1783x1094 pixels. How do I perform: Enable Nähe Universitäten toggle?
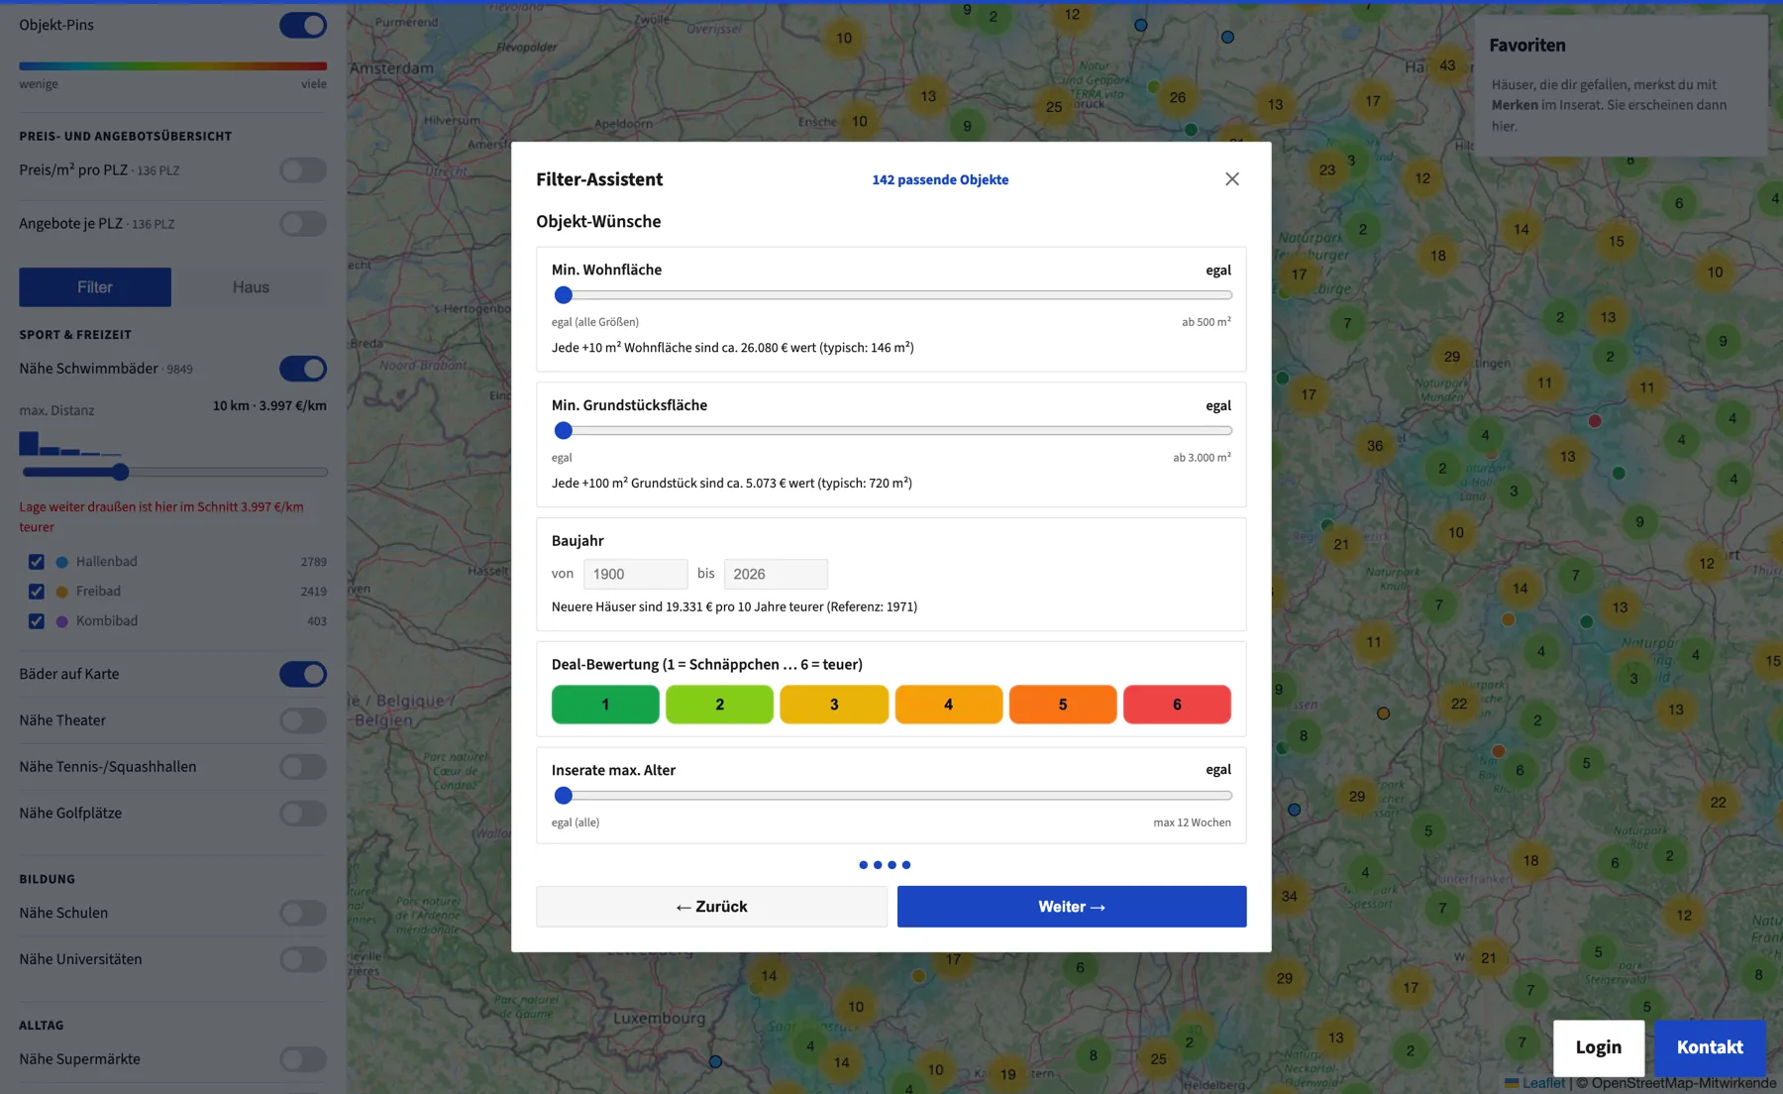click(x=303, y=959)
